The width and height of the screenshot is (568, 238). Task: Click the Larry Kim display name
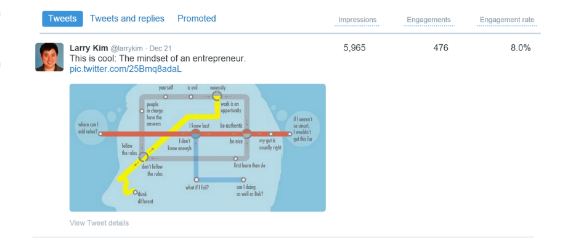click(88, 49)
